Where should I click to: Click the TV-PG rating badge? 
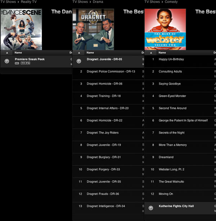coord(25,63)
